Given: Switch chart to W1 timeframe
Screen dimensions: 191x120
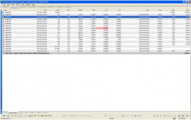Looking at the screenshot, I should click(86, 116).
